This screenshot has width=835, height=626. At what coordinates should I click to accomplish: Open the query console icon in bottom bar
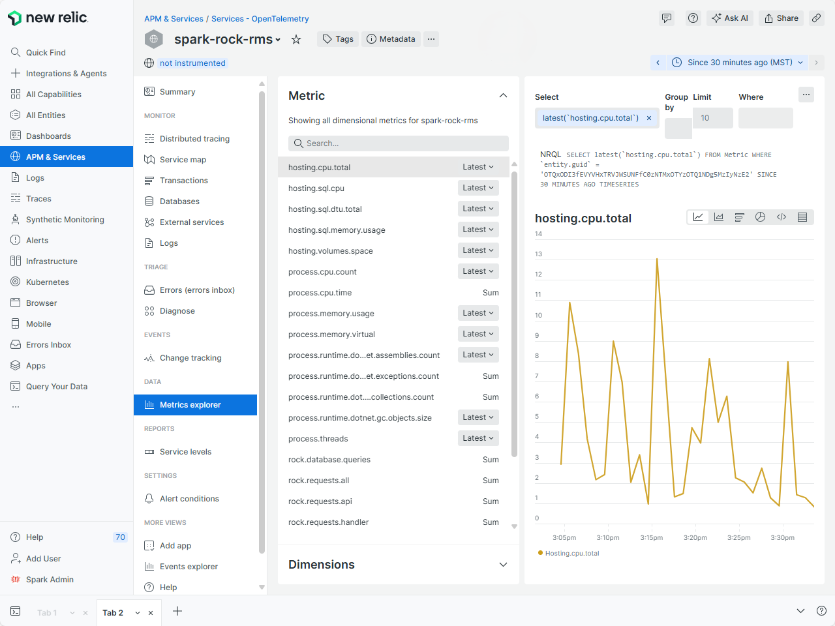pyautogui.click(x=16, y=612)
